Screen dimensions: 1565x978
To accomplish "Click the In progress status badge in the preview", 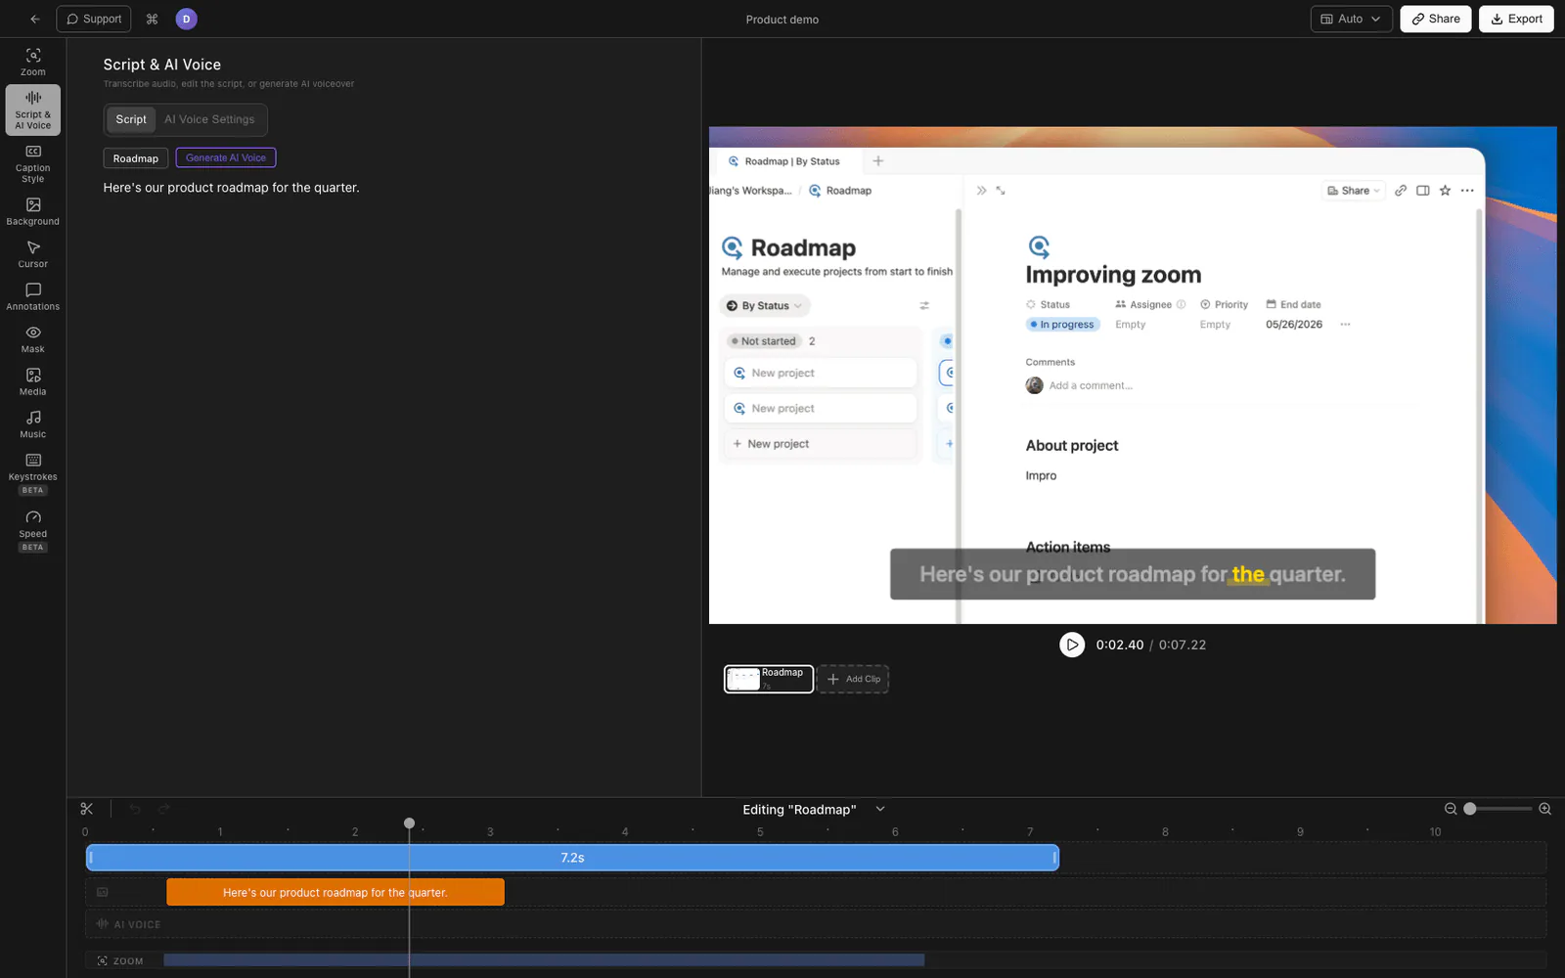I will point(1063,325).
